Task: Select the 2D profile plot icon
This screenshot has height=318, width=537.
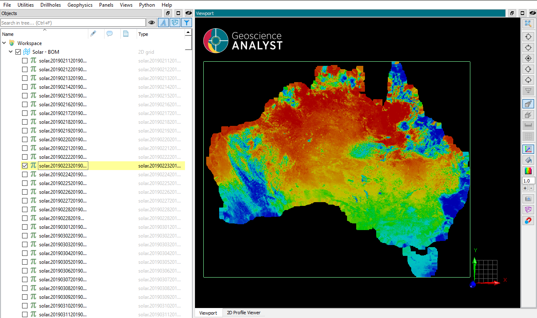Action: [528, 149]
